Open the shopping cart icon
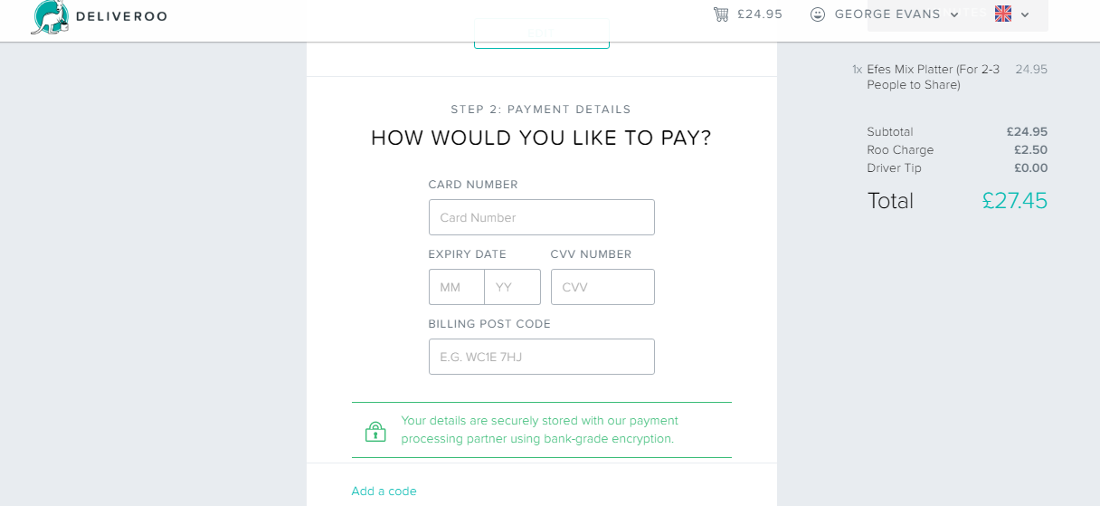This screenshot has width=1100, height=506. (721, 14)
